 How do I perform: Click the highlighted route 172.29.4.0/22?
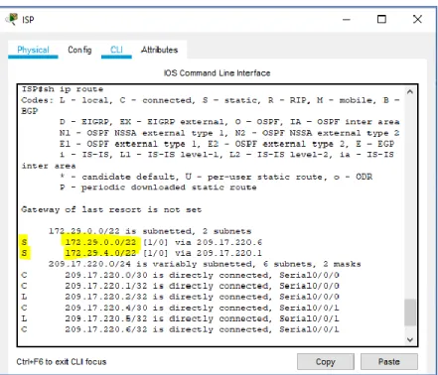100,253
